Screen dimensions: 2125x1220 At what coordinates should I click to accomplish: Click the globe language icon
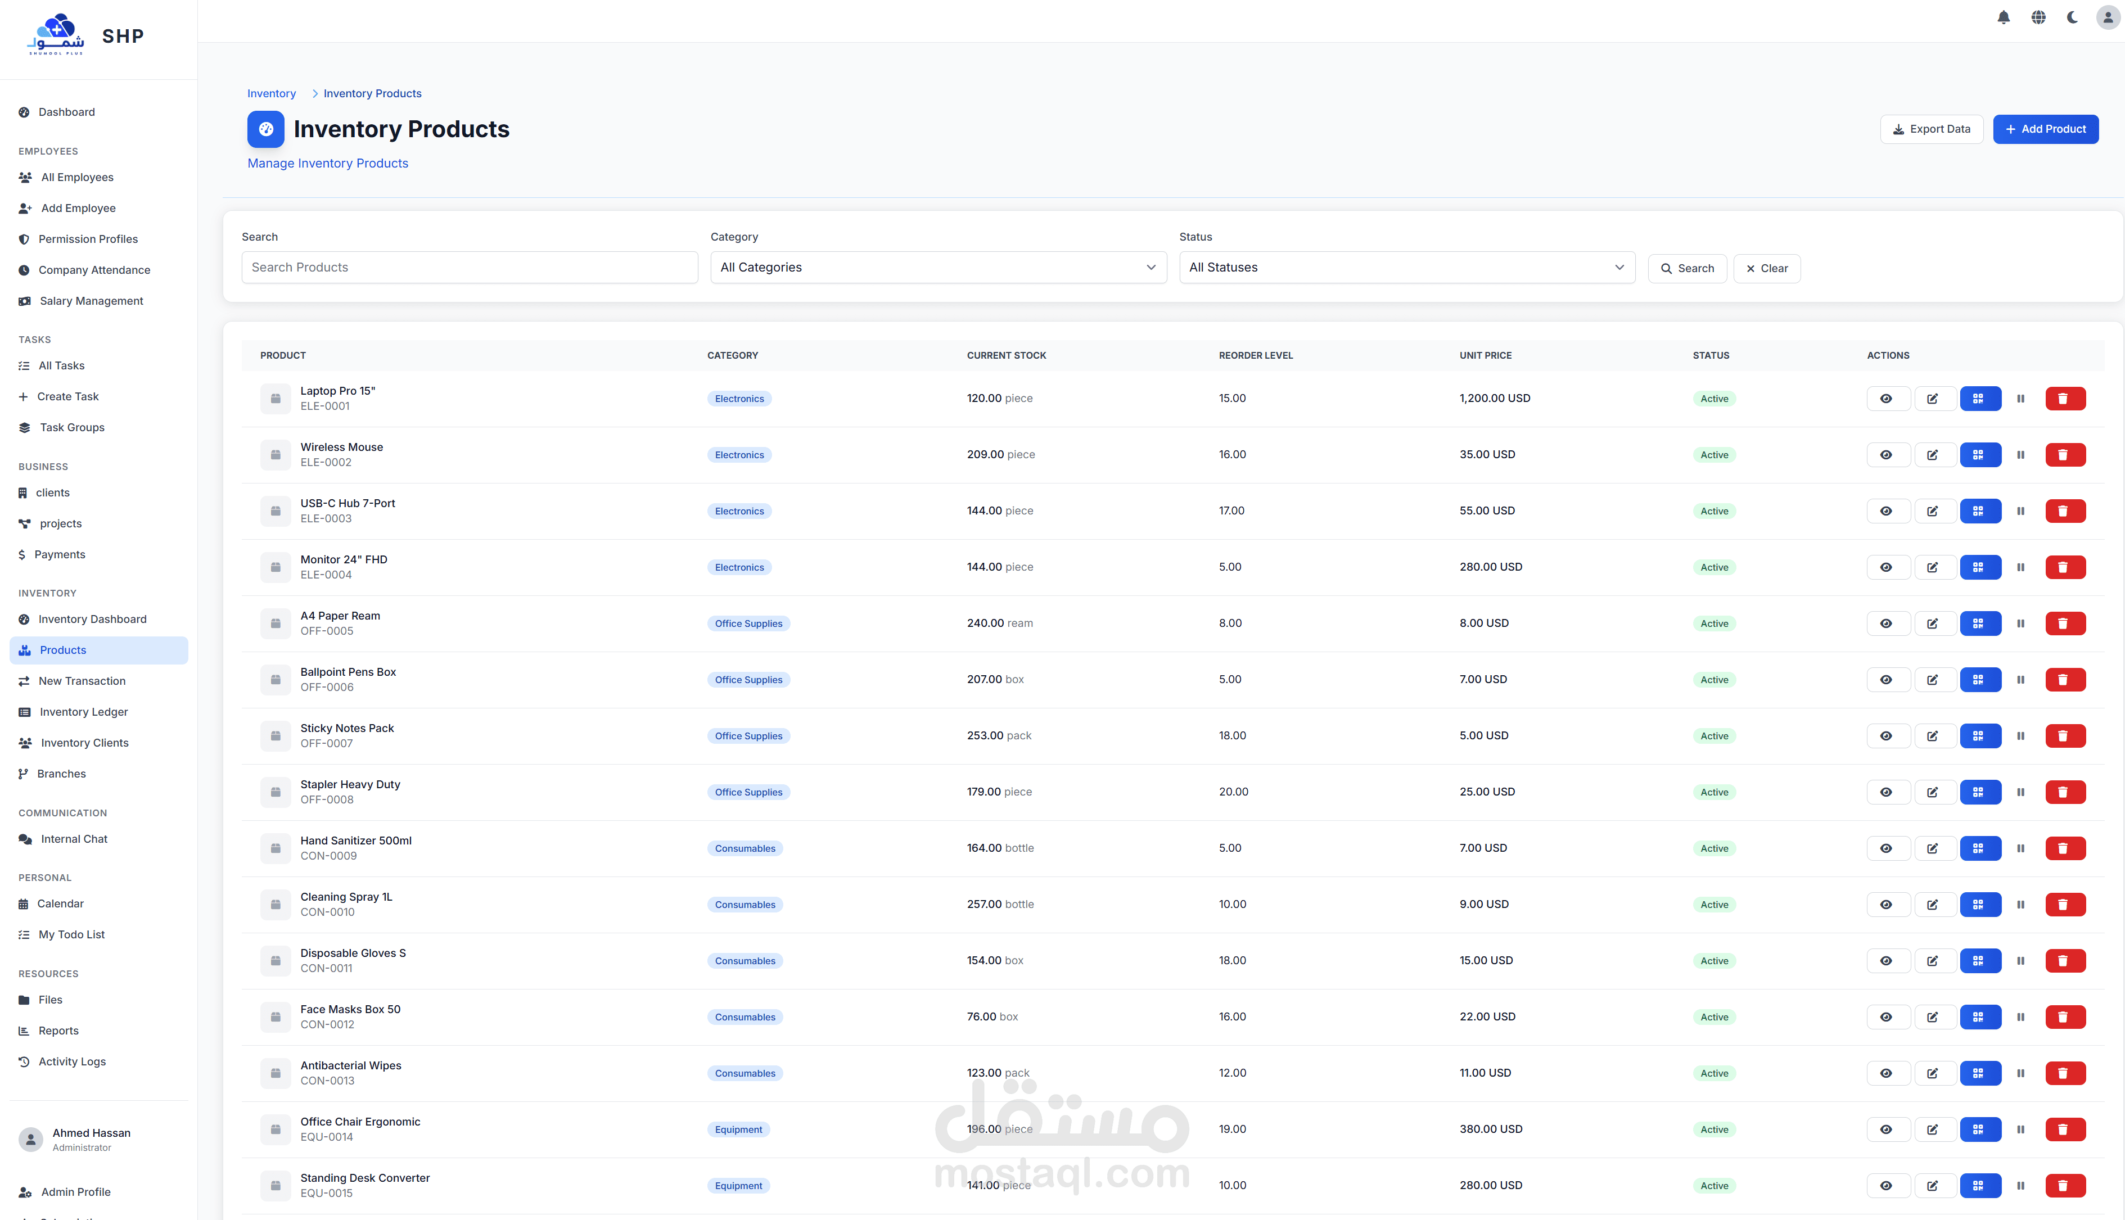[2039, 17]
